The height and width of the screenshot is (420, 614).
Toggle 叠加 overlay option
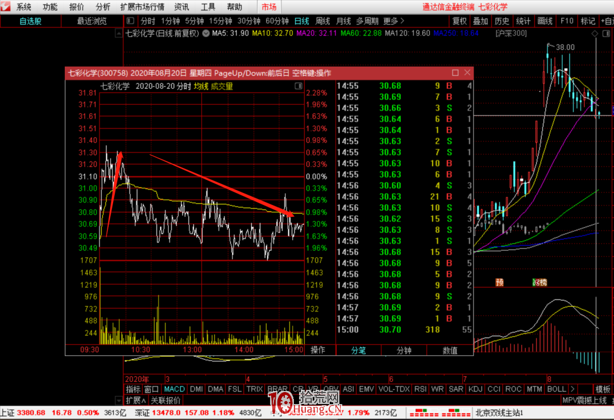point(480,21)
